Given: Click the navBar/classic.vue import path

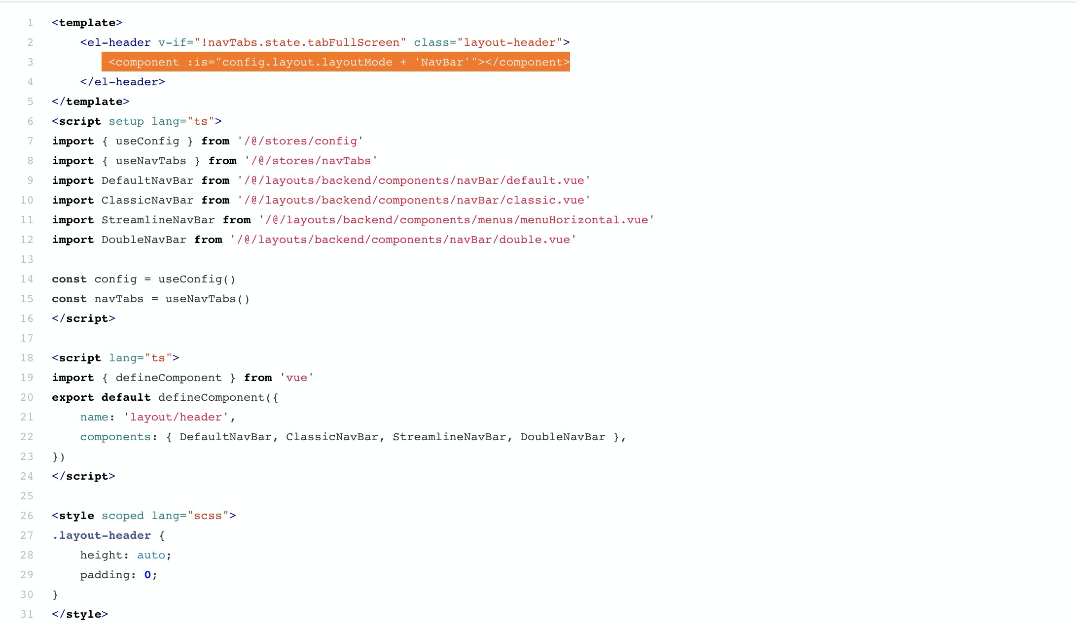Looking at the screenshot, I should coord(414,200).
